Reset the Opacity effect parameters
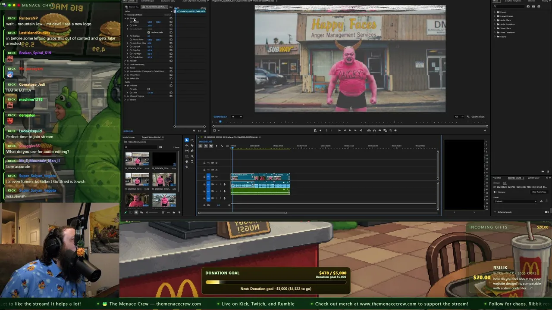Image resolution: width=552 pixels, height=310 pixels. pos(171,61)
